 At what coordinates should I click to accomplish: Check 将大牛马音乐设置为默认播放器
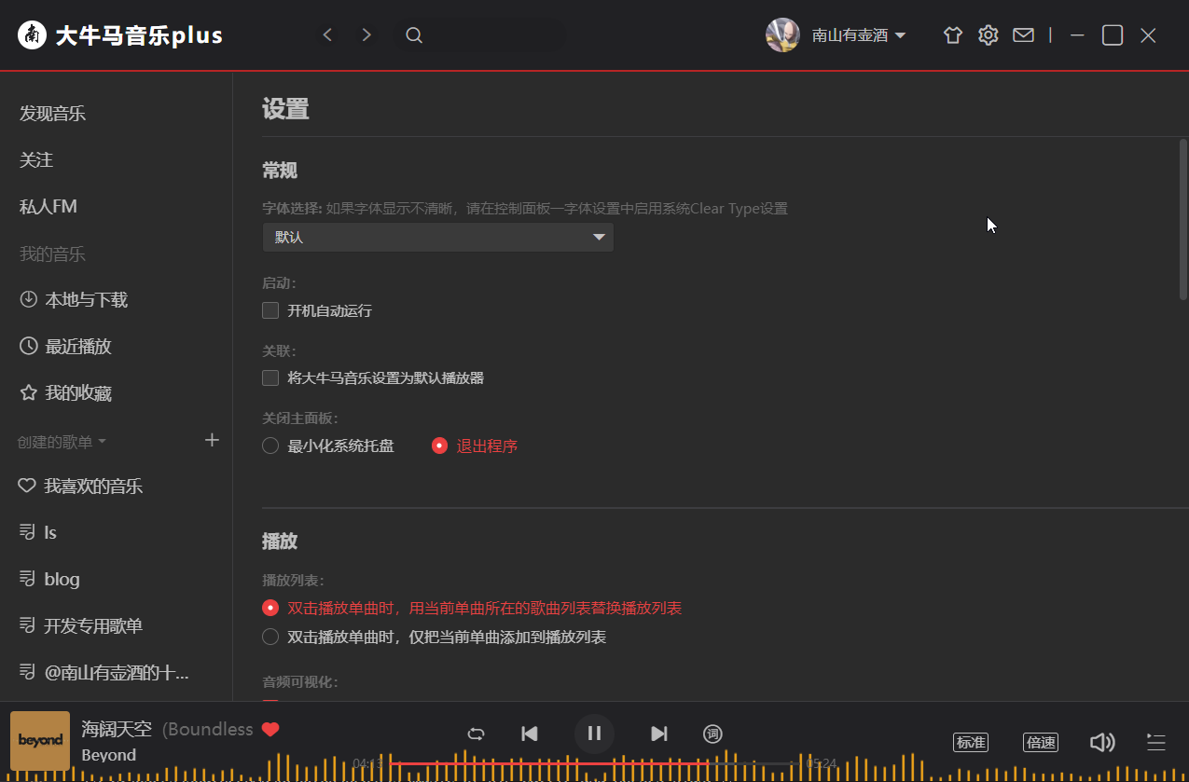270,377
